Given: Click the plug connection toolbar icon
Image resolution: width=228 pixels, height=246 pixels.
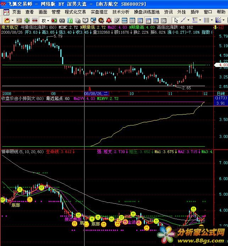Looking at the screenshot, I should click(117, 21).
